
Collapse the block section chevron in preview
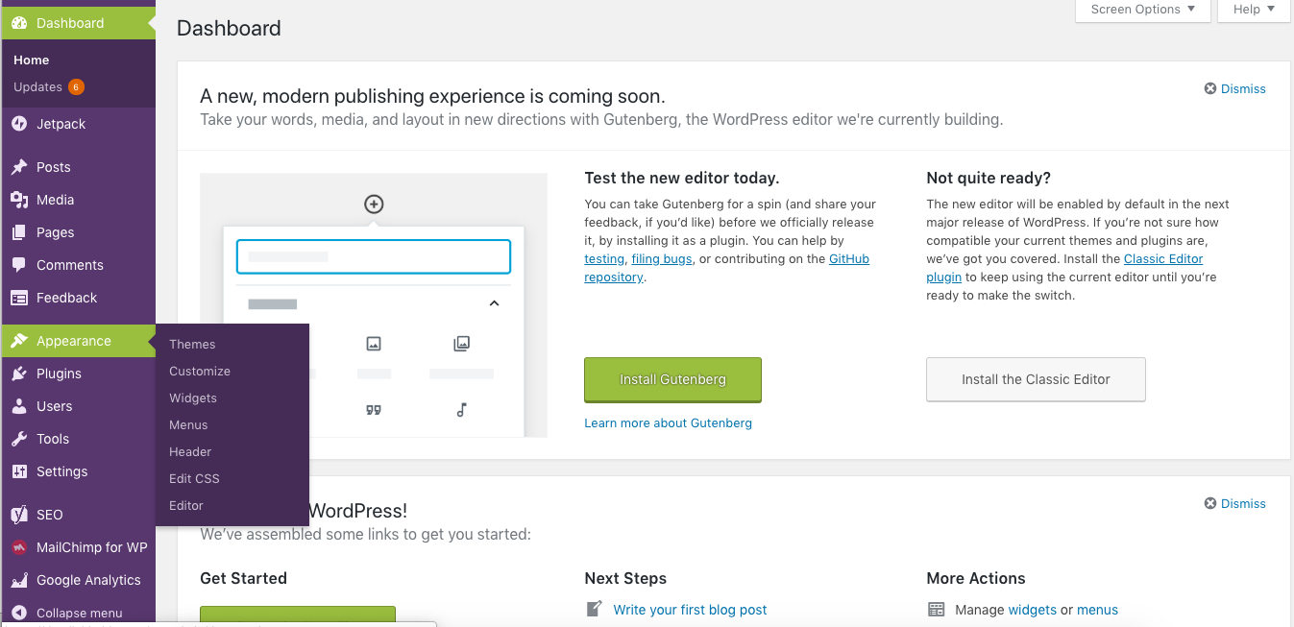click(494, 303)
